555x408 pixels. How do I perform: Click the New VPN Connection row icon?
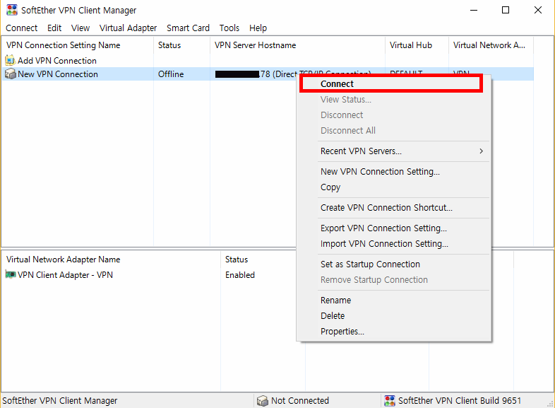[x=11, y=74]
